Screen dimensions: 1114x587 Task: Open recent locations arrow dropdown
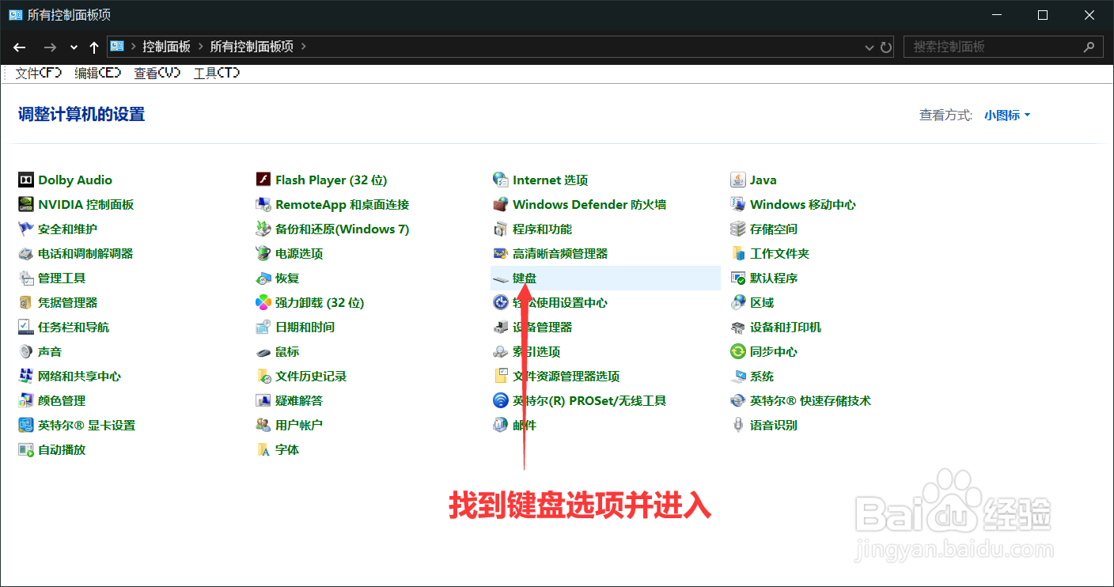point(74,47)
